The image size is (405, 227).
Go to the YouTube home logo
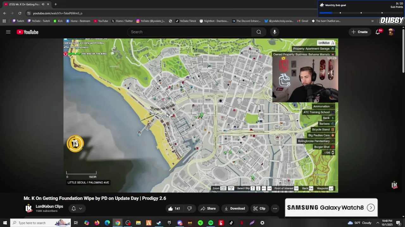28,32
